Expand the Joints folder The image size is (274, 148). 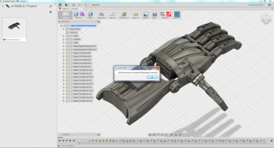(64, 43)
